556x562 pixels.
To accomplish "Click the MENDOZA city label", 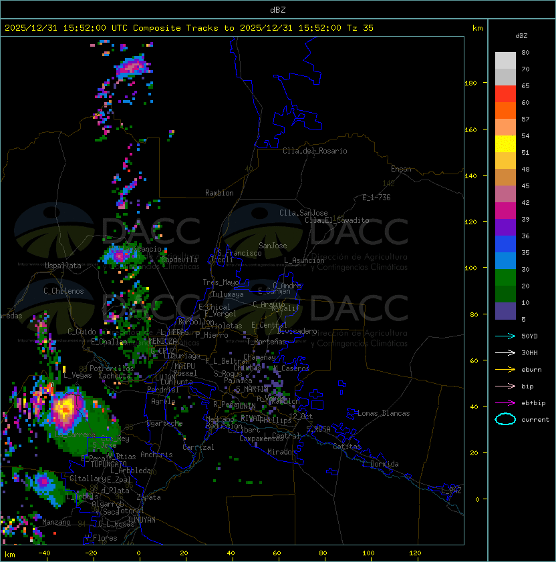I will click(163, 341).
